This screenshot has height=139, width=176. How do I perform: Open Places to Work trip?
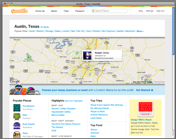98,111
